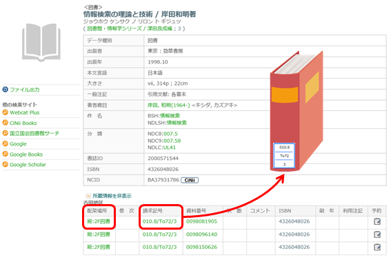Screen dimensions: 391x260
Task: Select publisher text 東京 : 勁草書房
Action: click(x=165, y=51)
